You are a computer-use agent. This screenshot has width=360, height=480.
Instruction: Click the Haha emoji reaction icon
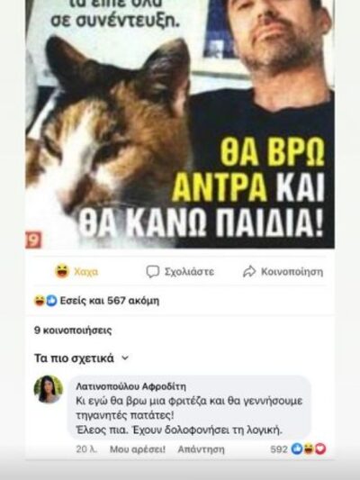(x=62, y=271)
